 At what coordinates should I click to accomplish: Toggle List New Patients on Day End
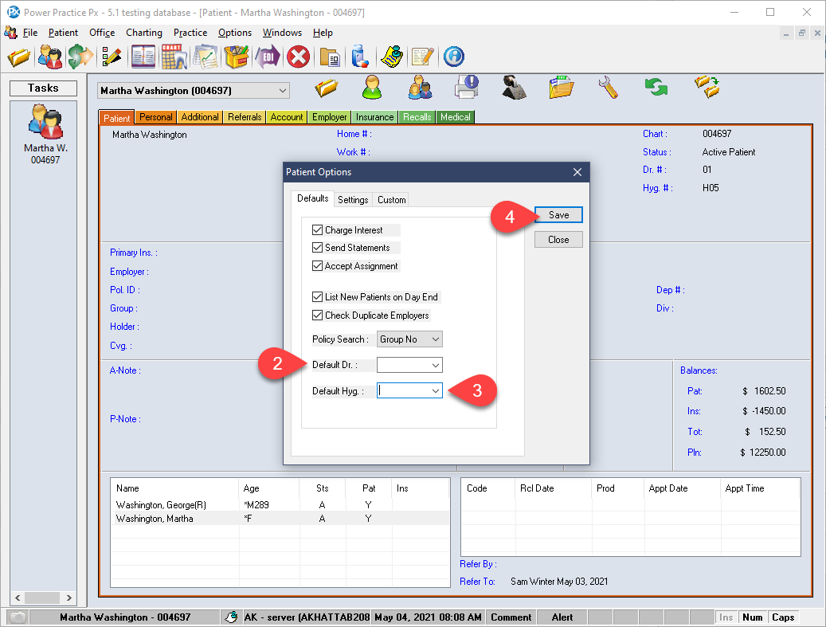click(317, 297)
